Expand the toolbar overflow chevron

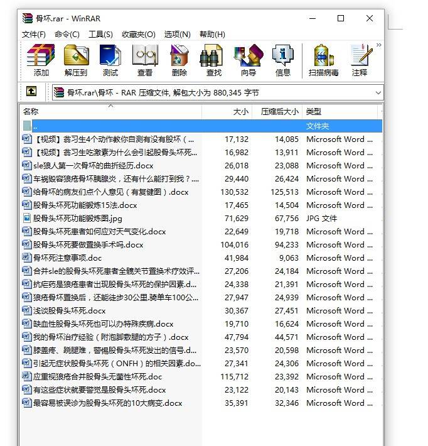point(378,45)
